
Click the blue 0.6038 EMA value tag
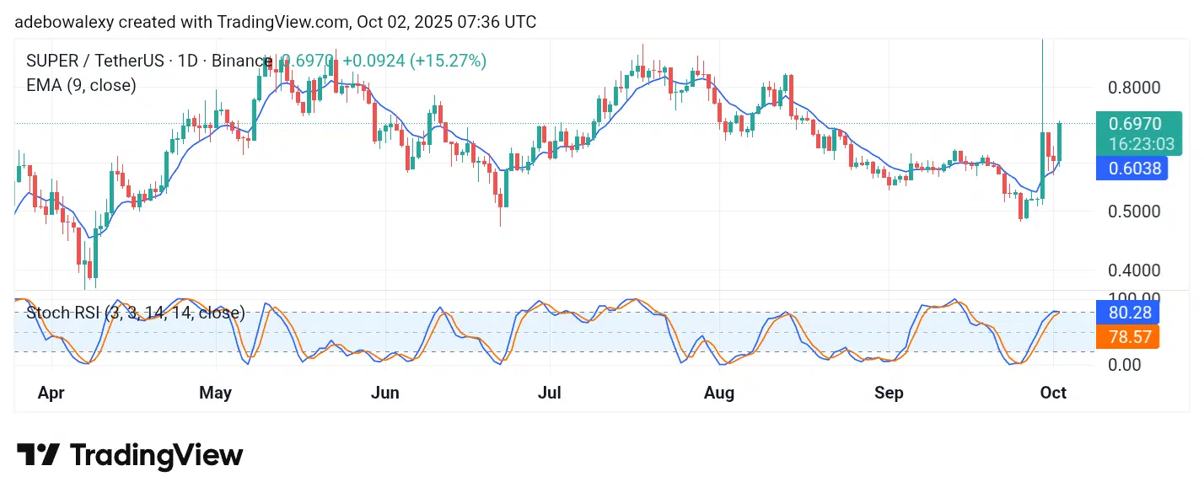click(1130, 169)
